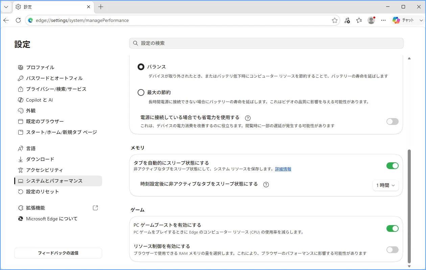The height and width of the screenshot is (270, 426).
Task: Open Microsoft Edge について page
Action: [x=58, y=219]
